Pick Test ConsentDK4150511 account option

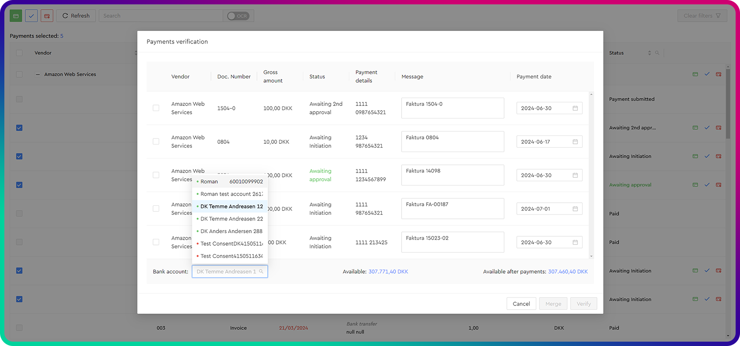[230, 244]
